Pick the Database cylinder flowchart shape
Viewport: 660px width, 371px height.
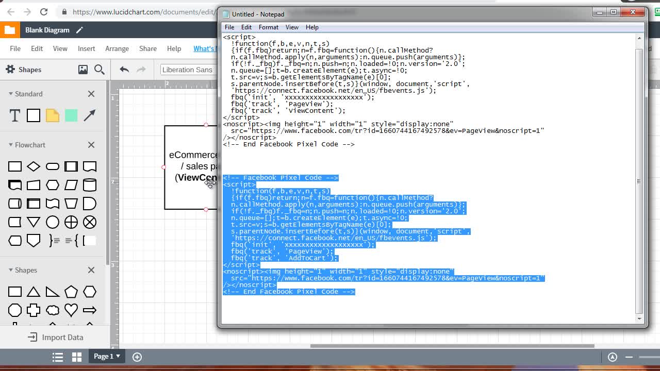pyautogui.click(x=90, y=185)
